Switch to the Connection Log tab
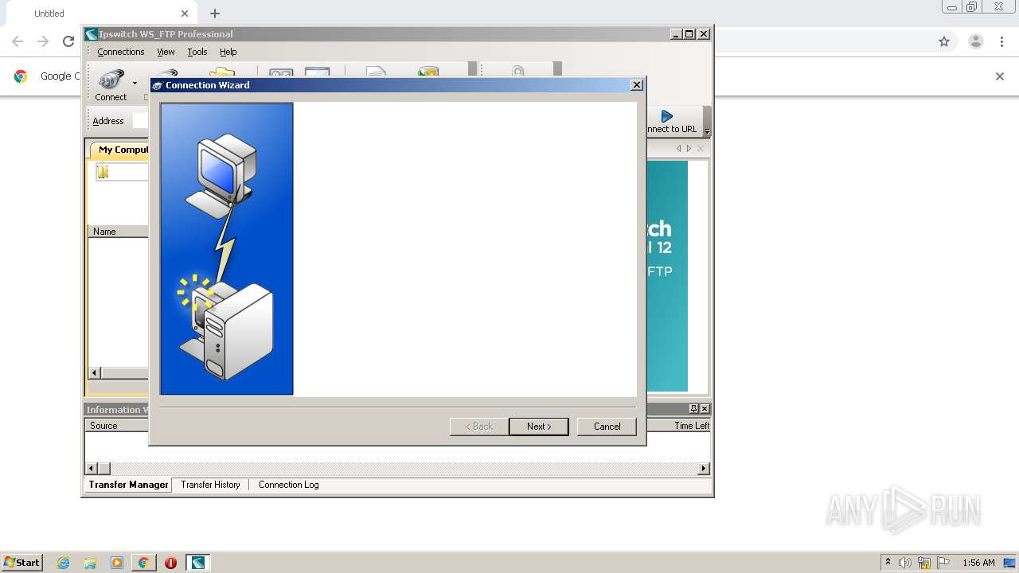The width and height of the screenshot is (1019, 573). 288,485
